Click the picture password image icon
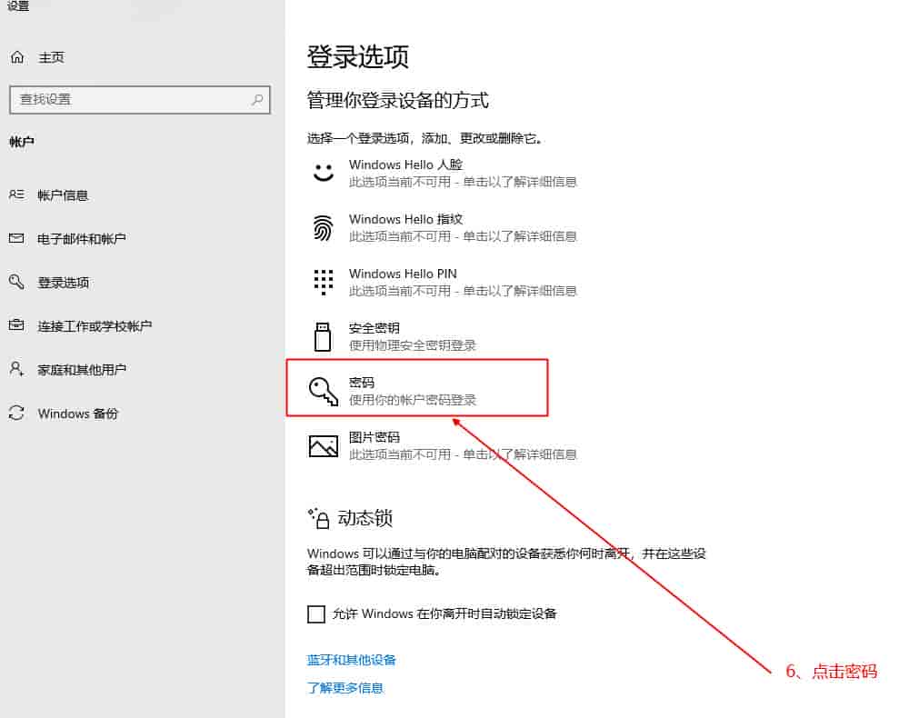This screenshot has width=899, height=718. point(324,445)
